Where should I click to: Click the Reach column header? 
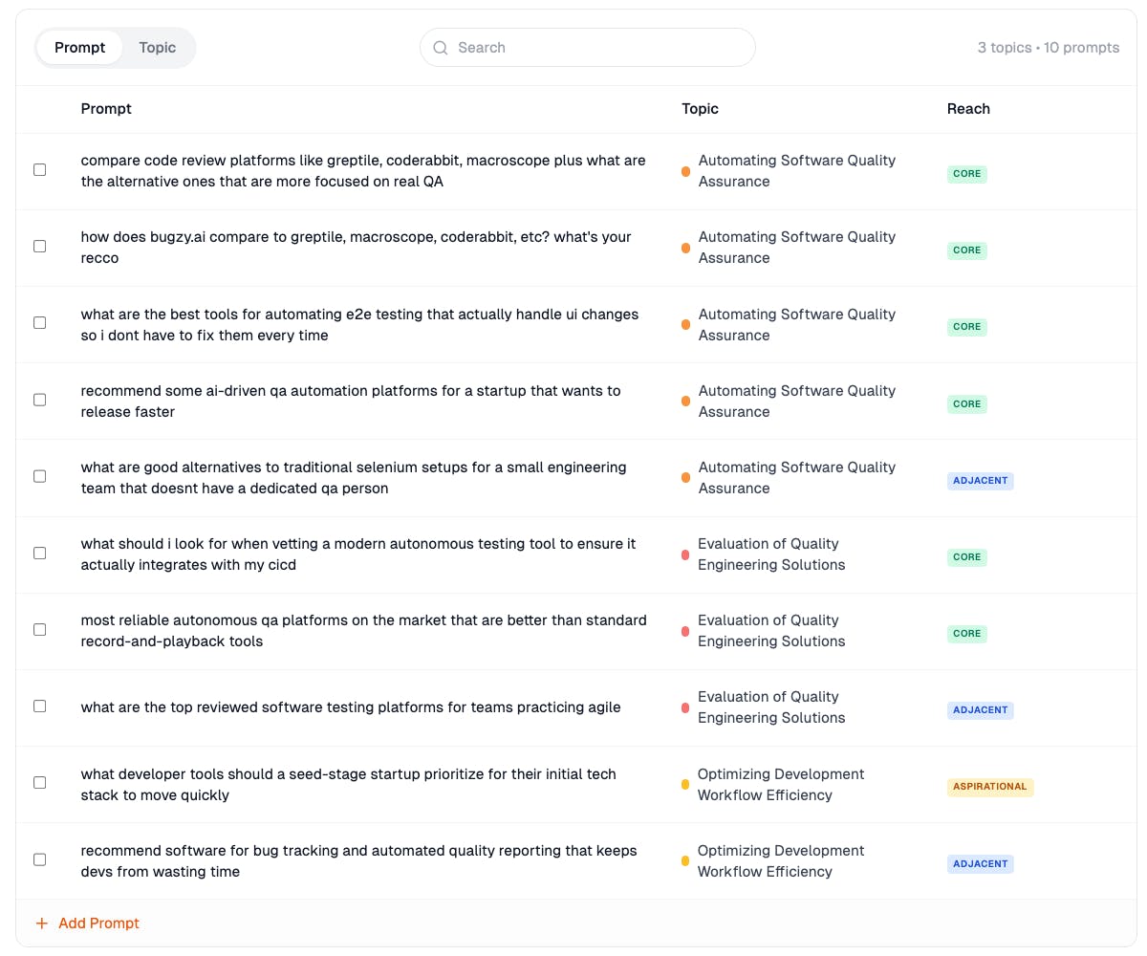(968, 109)
